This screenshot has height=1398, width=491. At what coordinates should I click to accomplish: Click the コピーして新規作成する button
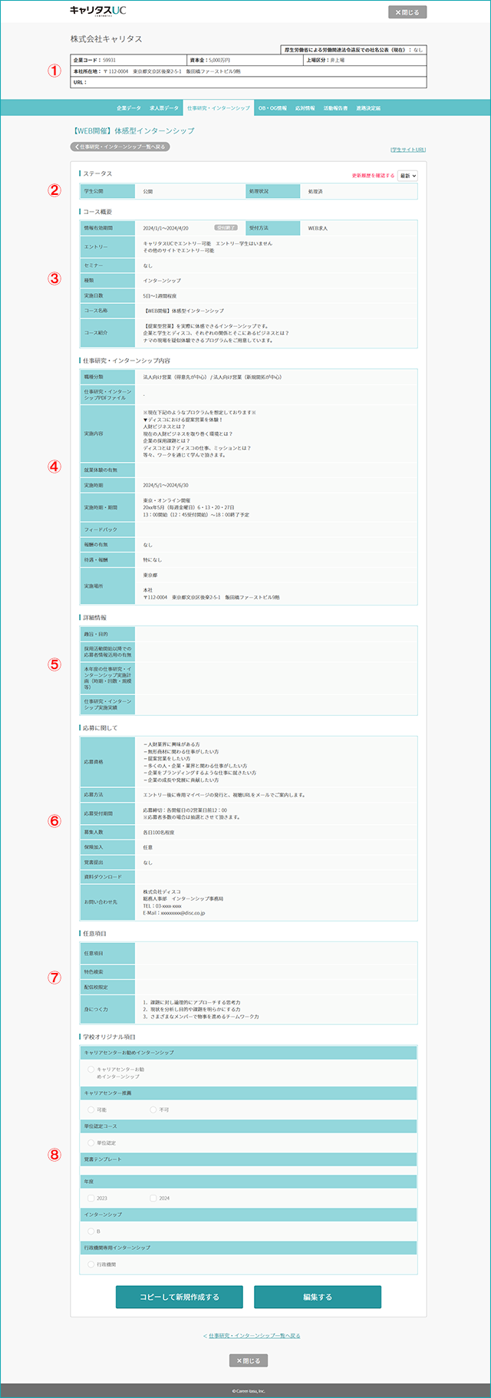(180, 1297)
